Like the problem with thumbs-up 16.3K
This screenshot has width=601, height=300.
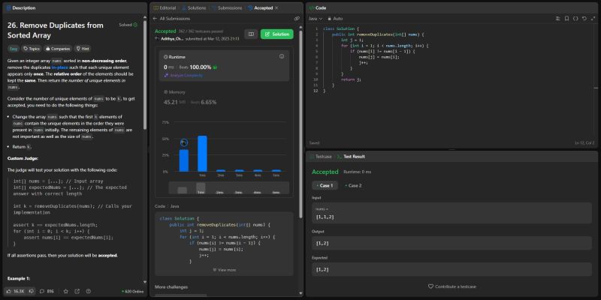pos(15,291)
